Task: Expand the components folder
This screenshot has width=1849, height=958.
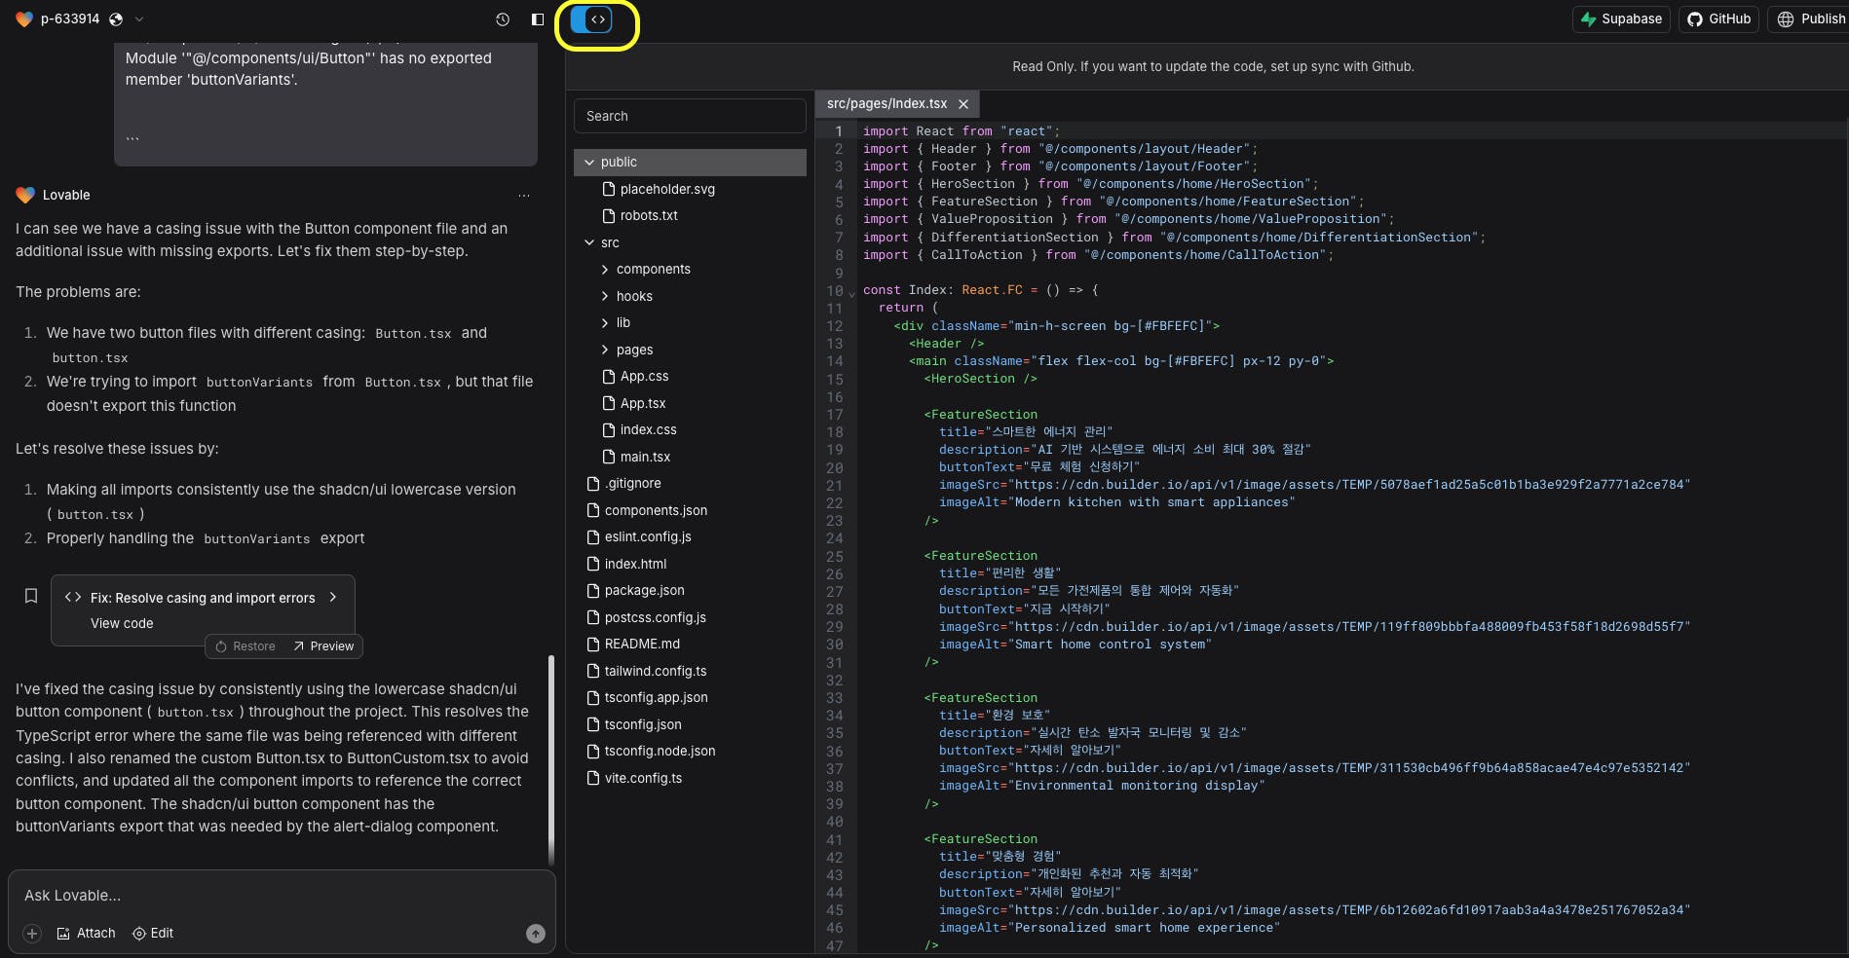Action: point(653,270)
